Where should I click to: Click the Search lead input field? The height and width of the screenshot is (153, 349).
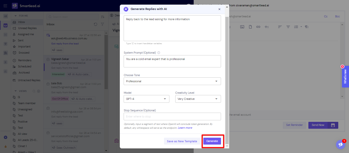tap(73, 17)
